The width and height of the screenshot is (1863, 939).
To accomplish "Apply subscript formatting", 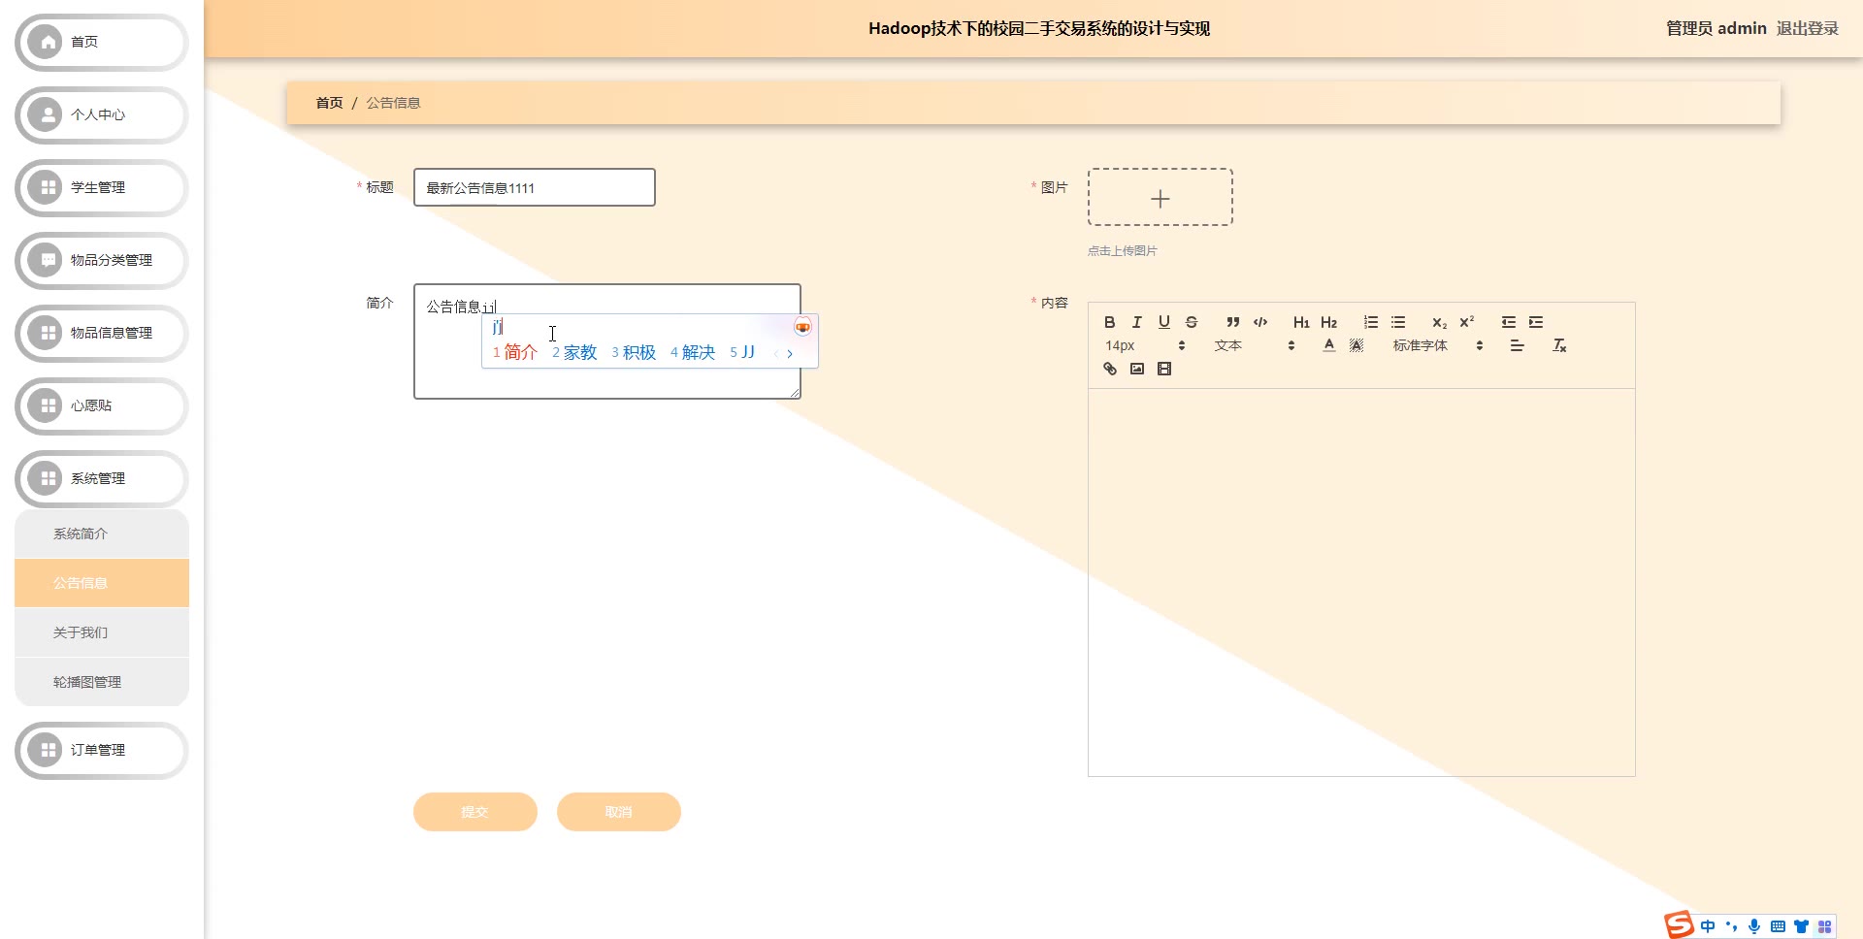I will point(1440,322).
